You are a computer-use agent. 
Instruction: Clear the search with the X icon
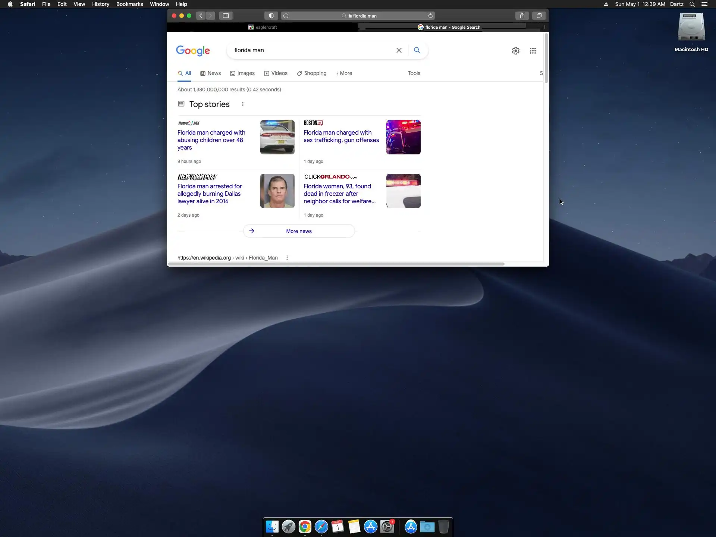pos(399,50)
